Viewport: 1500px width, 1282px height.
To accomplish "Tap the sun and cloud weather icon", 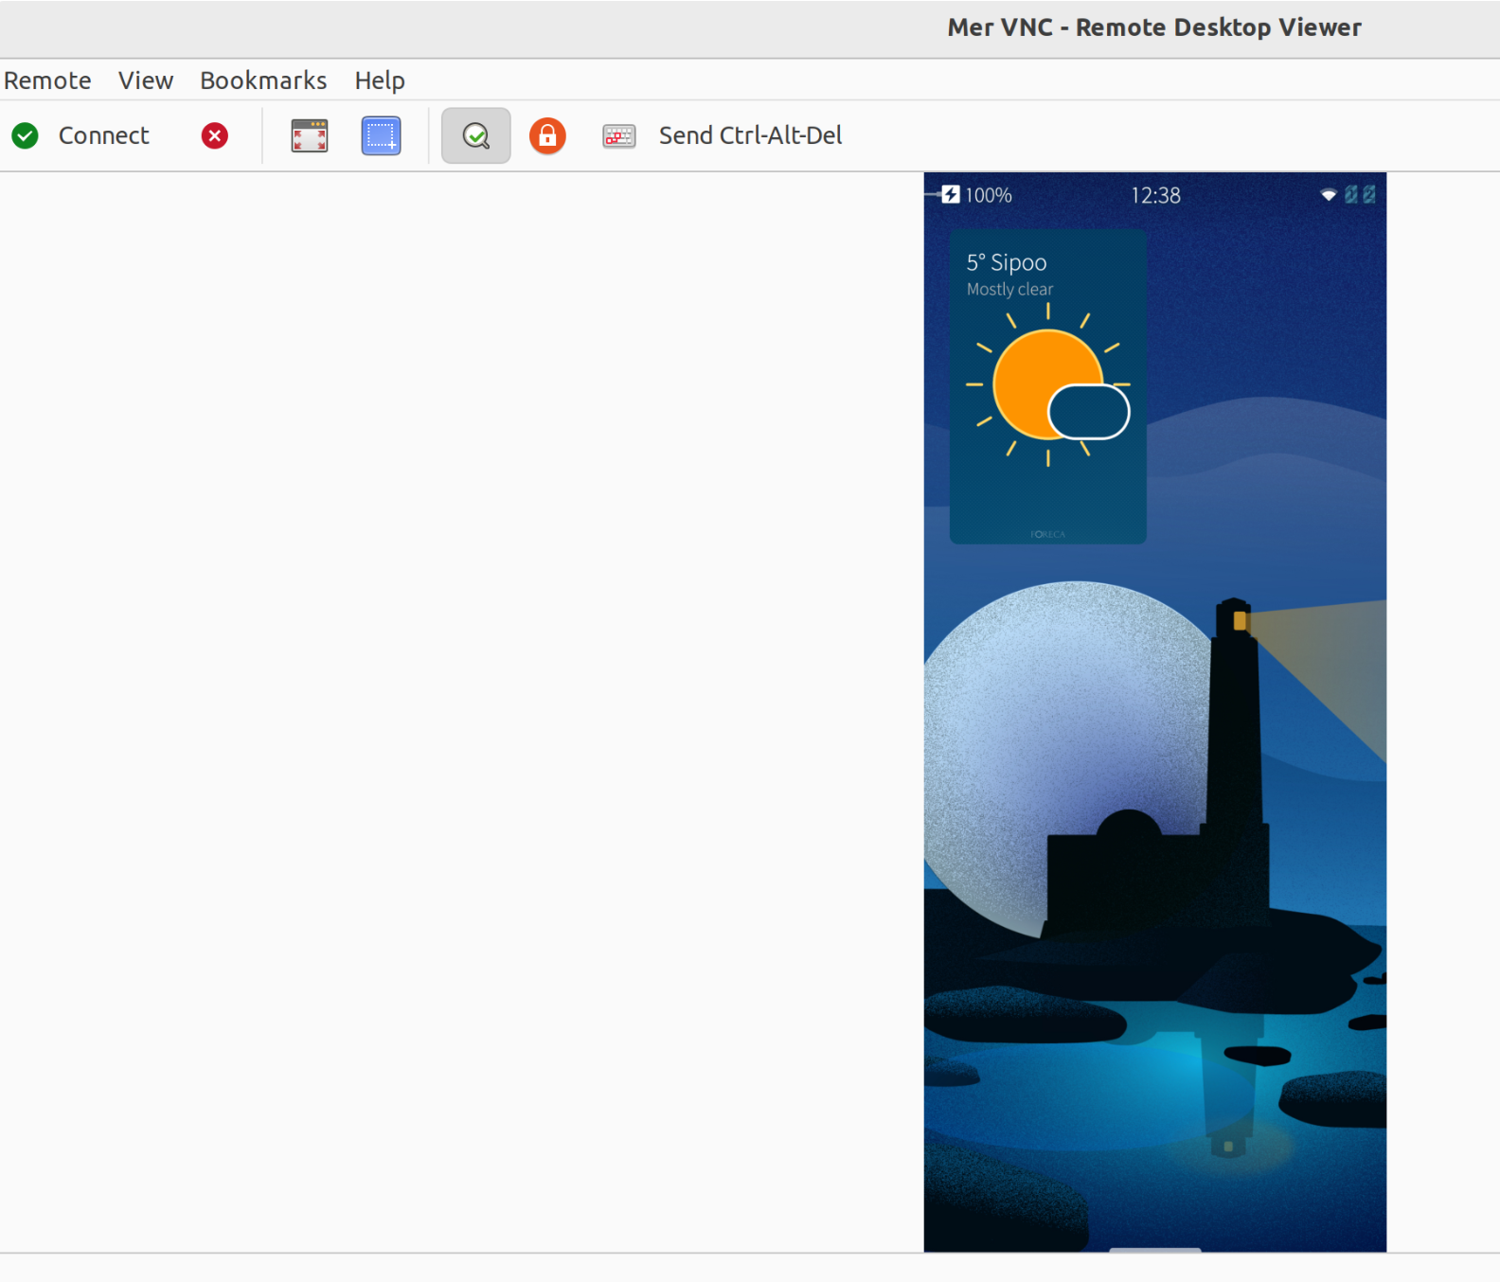I will pos(1048,386).
